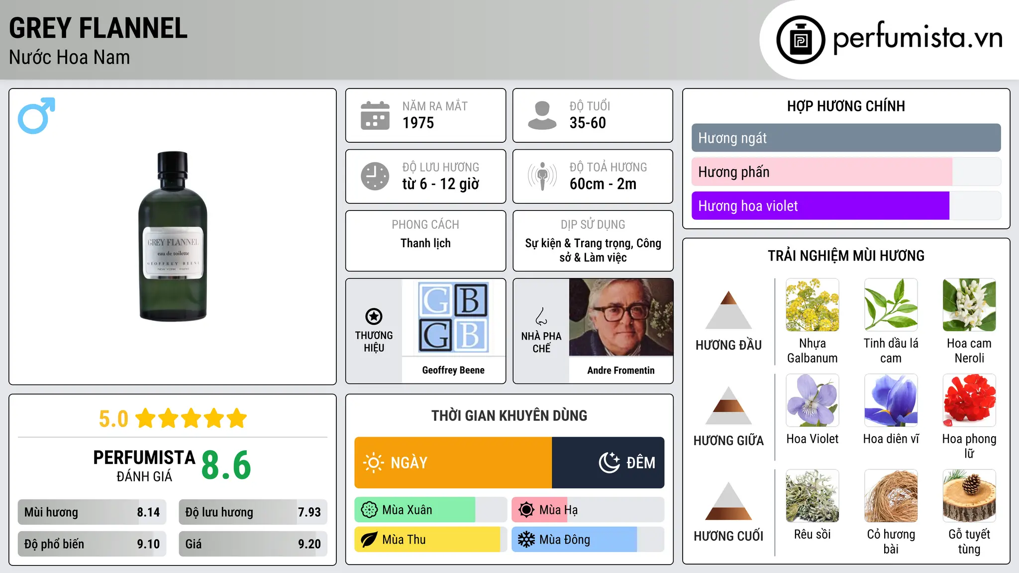Click the perfumista.vn bottle logo icon
Screen dimensions: 1019x573
pyautogui.click(x=801, y=40)
